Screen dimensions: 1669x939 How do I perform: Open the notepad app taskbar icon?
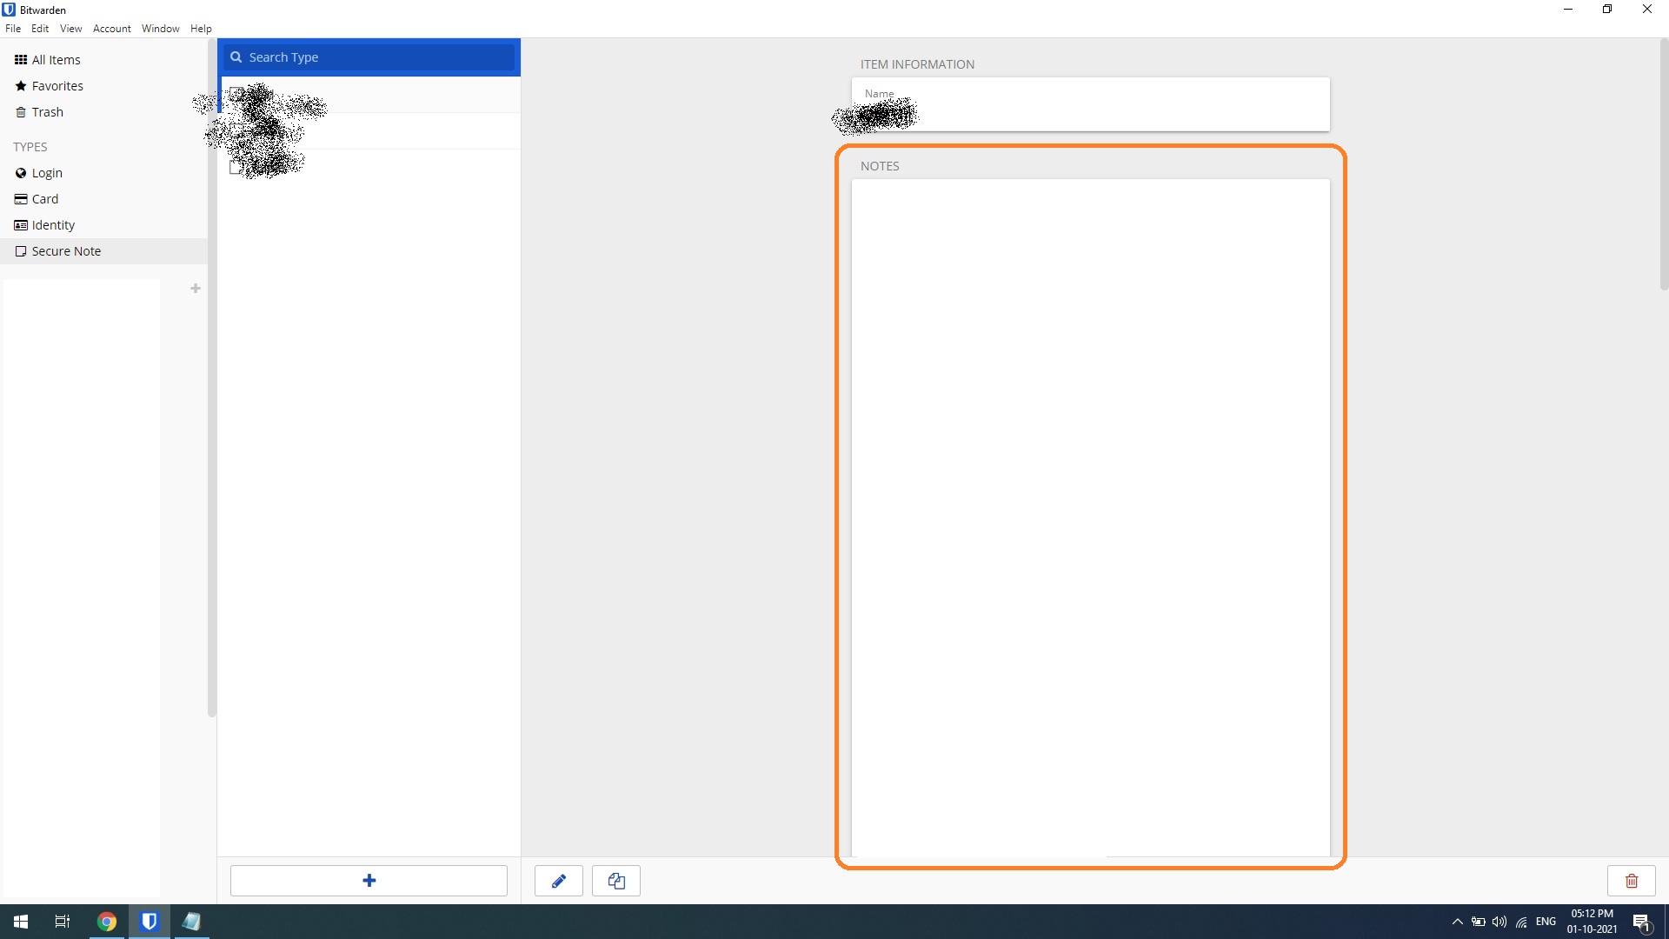click(x=191, y=922)
